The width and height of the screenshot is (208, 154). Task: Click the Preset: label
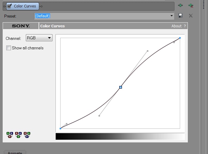pos(10,16)
